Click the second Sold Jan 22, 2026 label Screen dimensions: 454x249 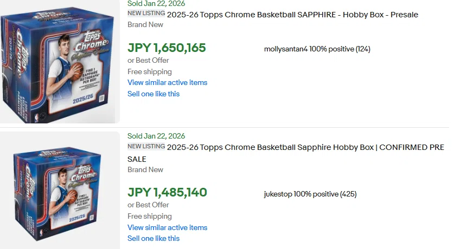[x=156, y=136]
